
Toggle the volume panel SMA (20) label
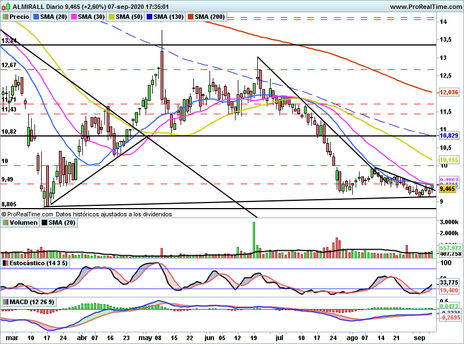(58, 222)
